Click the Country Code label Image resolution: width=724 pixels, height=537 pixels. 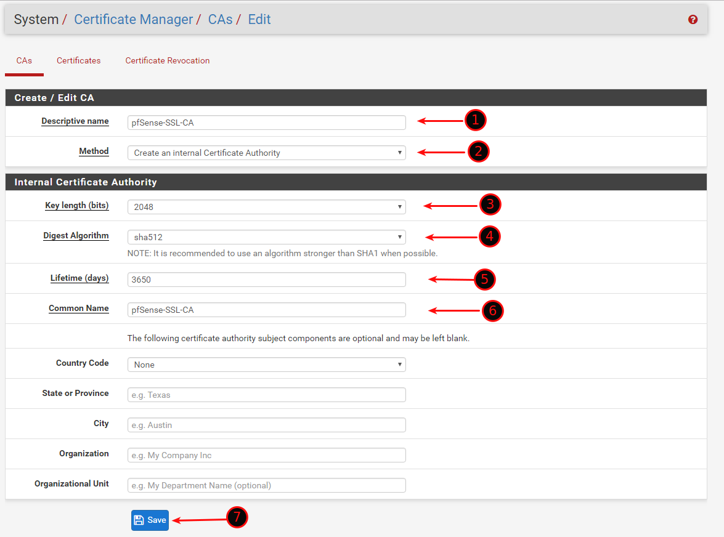click(82, 363)
